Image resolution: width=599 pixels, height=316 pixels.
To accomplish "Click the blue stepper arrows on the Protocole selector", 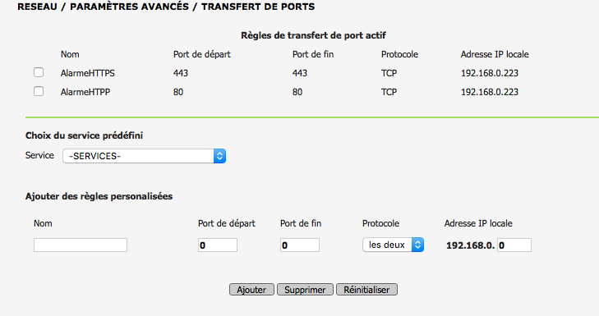I will (x=417, y=245).
